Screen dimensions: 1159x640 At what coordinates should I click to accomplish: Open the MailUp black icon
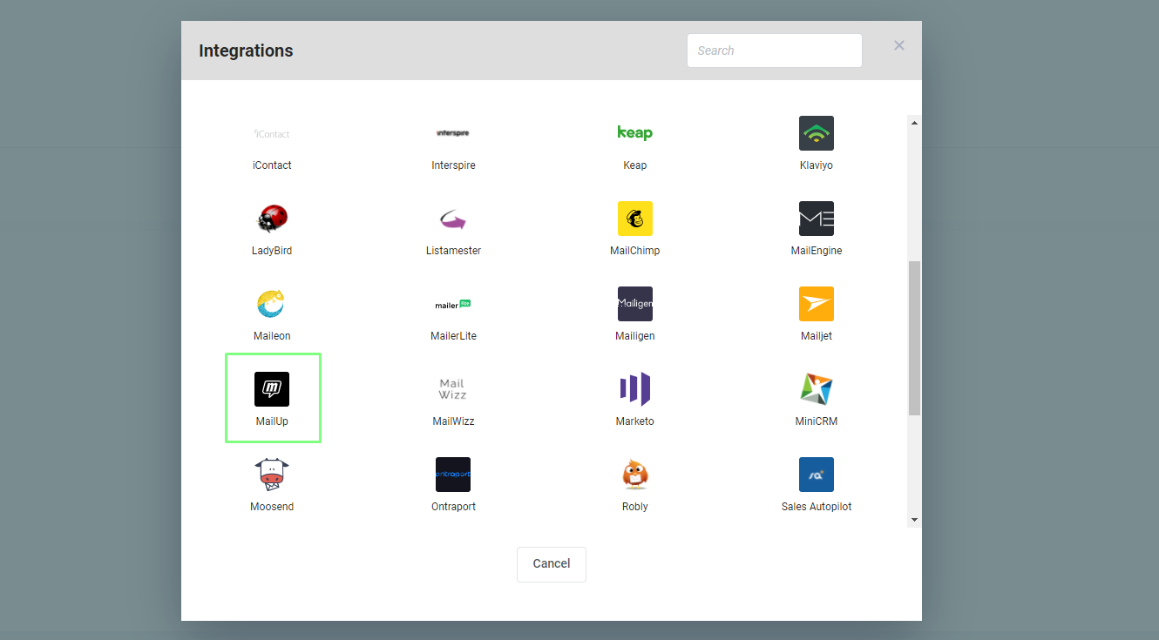click(x=272, y=389)
